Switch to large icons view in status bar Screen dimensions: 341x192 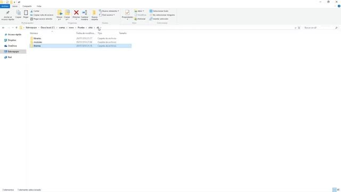pyautogui.click(x=338, y=190)
